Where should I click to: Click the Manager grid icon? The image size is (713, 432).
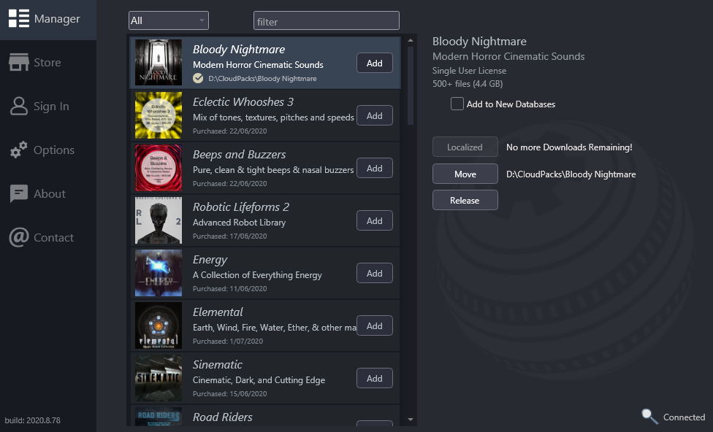pos(19,19)
